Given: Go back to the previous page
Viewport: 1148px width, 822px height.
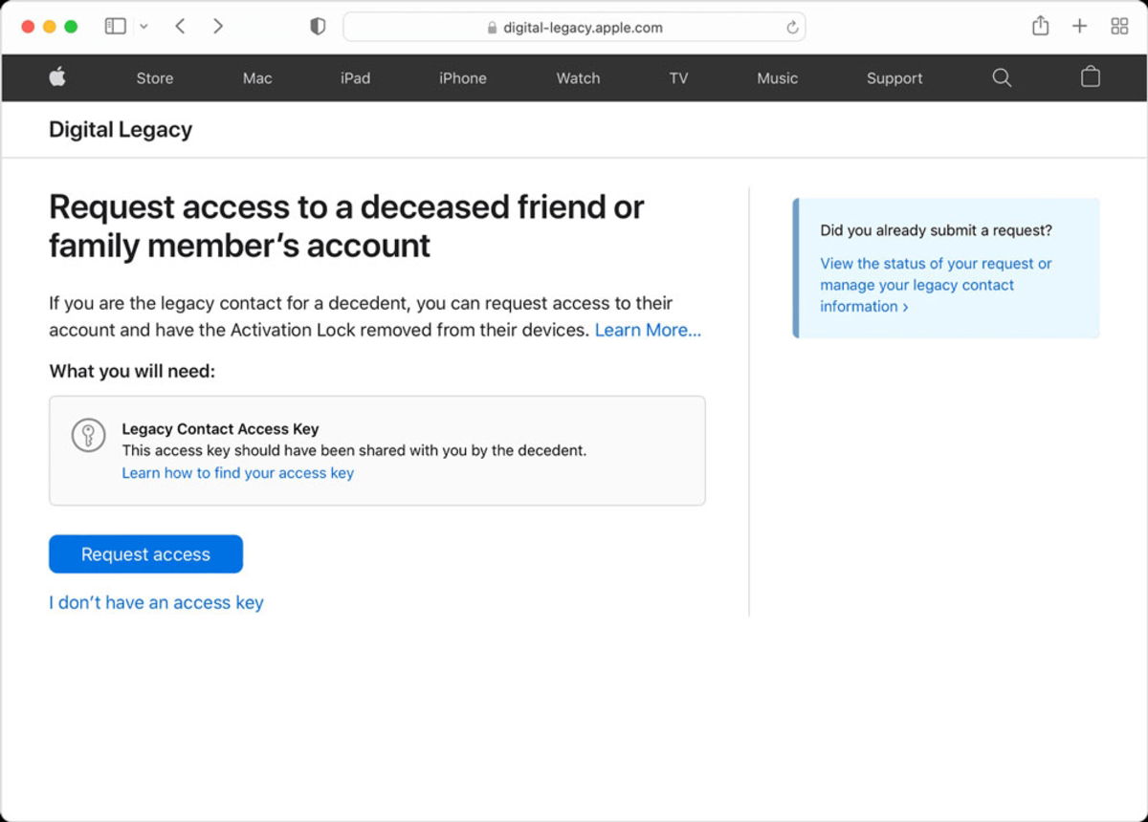Looking at the screenshot, I should coord(180,26).
